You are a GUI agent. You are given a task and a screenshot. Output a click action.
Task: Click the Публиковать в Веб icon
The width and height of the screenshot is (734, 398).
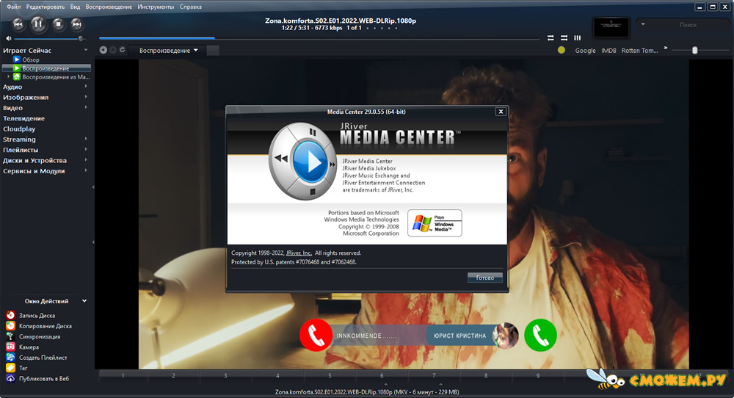pyautogui.click(x=10, y=378)
